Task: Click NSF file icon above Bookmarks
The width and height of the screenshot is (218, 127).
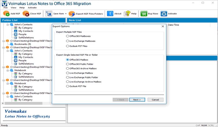Action: pyautogui.click(x=7, y=41)
